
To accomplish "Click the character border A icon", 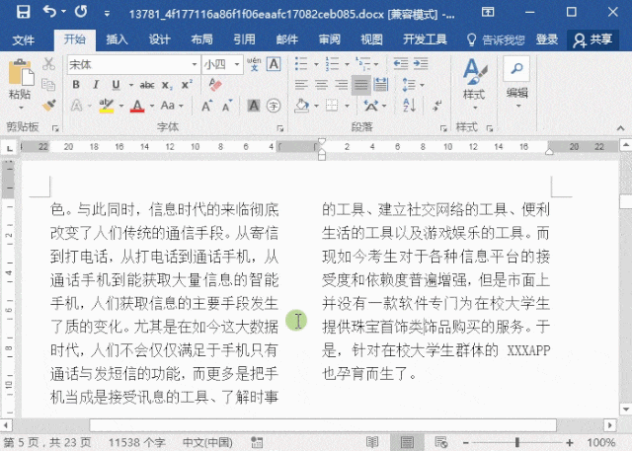I will pos(275,64).
